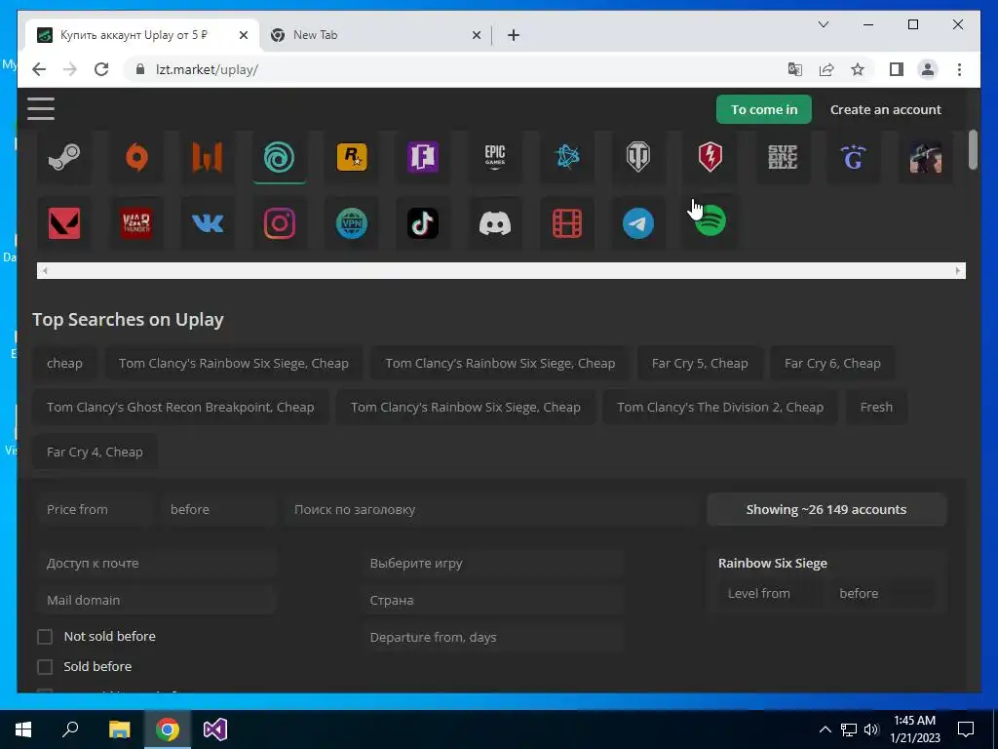Tick the Sold before checkbox
The width and height of the screenshot is (998, 749).
pos(45,666)
